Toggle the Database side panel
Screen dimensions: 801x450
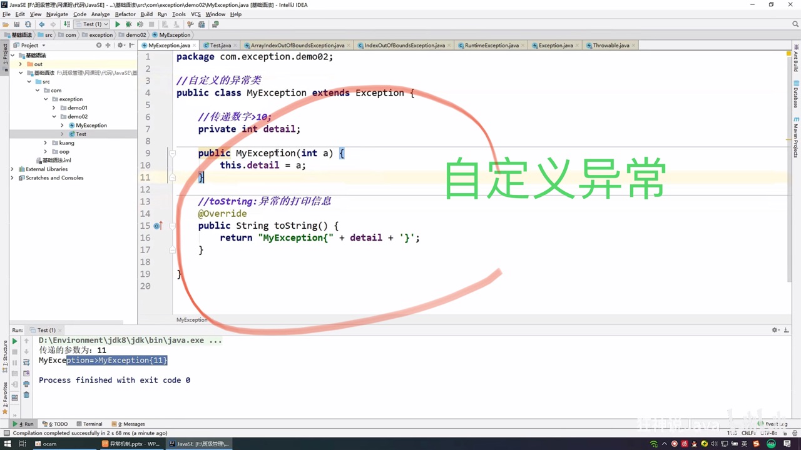pos(796,94)
